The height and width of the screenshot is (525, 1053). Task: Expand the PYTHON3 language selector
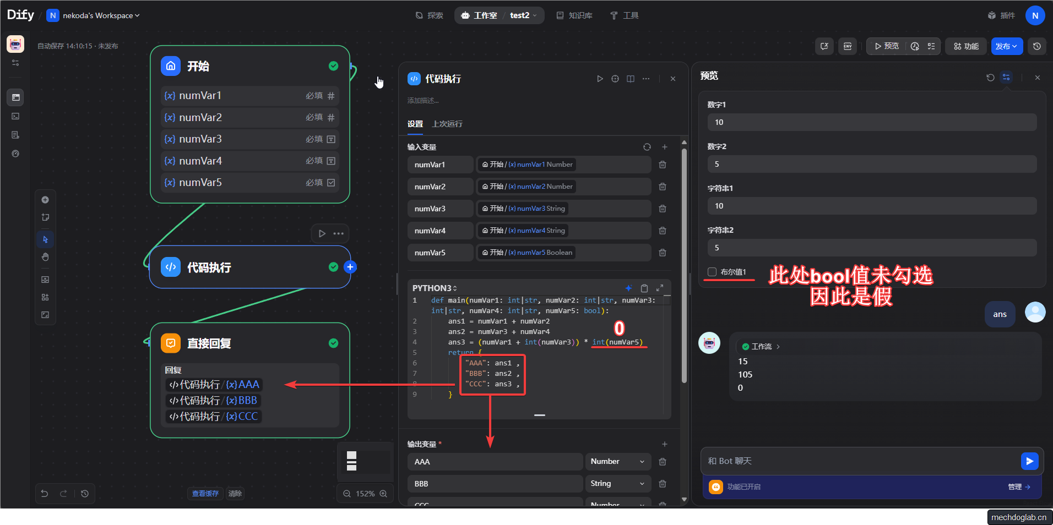435,288
